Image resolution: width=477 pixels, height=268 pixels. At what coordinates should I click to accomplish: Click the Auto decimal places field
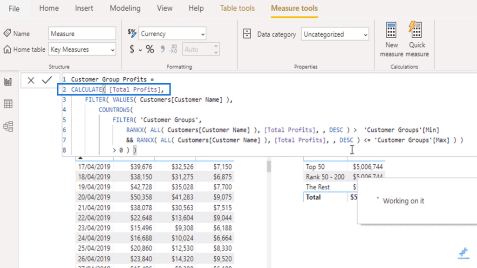(x=198, y=49)
